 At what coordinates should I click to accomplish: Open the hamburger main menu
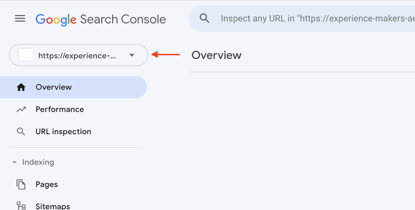20,19
